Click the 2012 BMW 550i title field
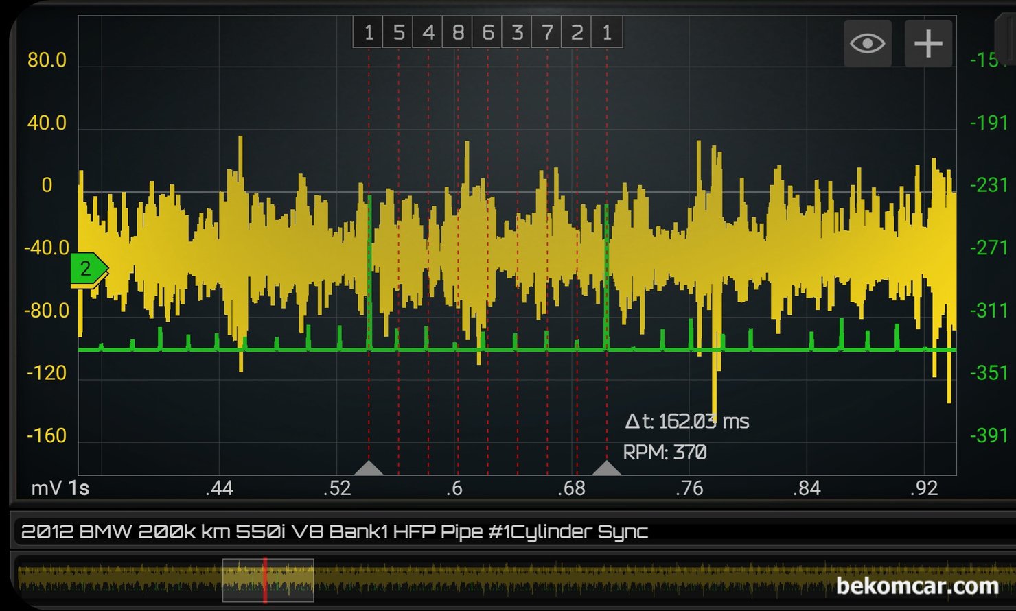The width and height of the screenshot is (1016, 611). [x=334, y=531]
